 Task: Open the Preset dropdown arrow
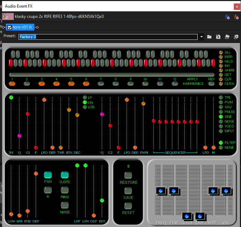(x=201, y=37)
